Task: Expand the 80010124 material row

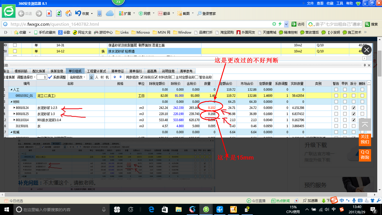Action: pos(14,108)
